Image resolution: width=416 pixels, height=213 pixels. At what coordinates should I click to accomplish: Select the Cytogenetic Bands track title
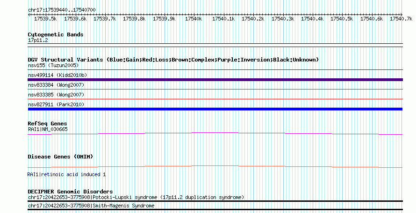click(56, 34)
